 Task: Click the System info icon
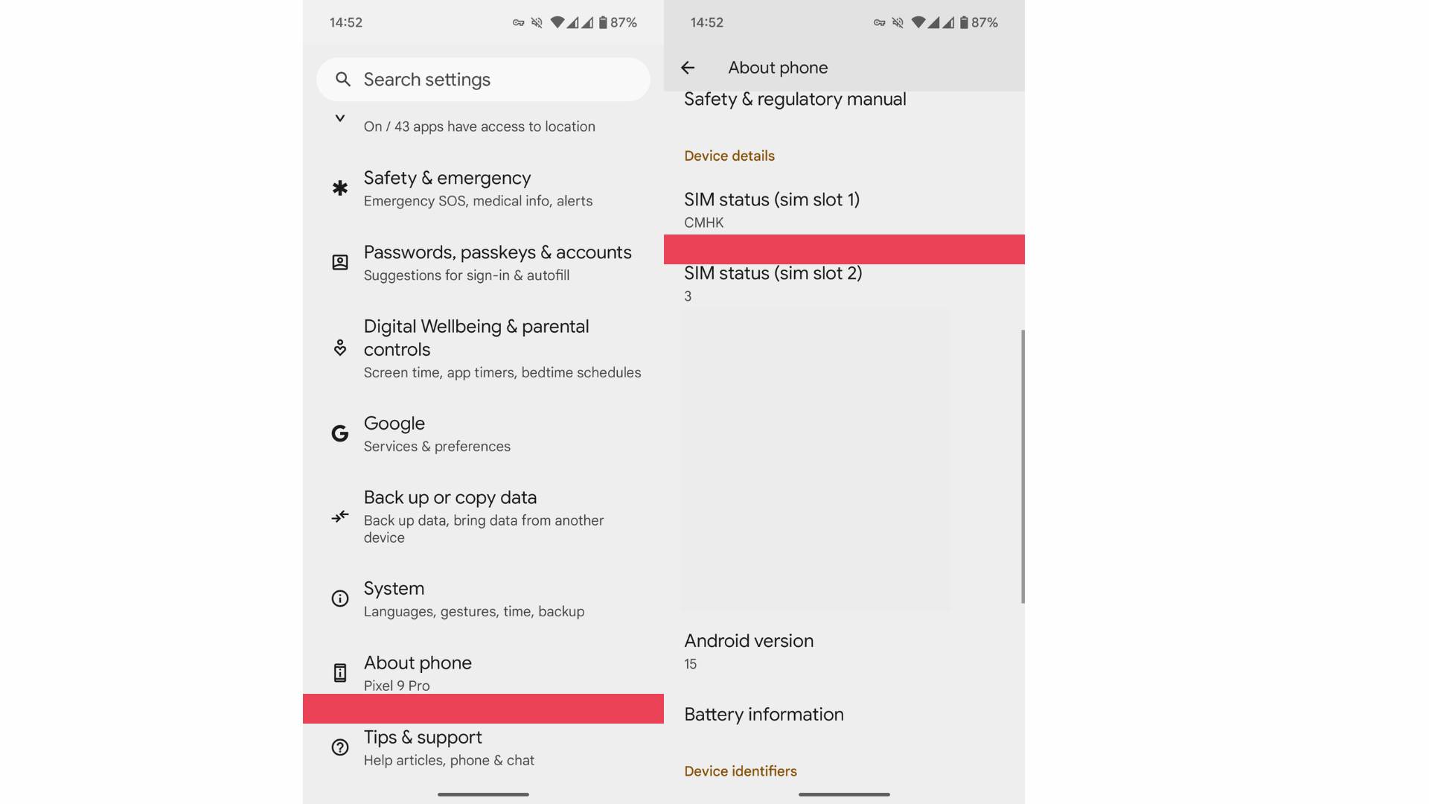tap(340, 599)
